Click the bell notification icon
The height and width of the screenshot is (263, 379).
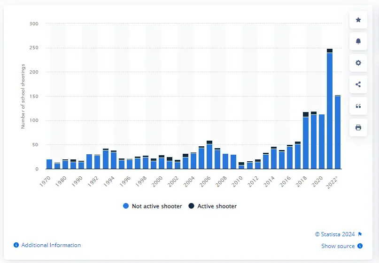click(358, 41)
